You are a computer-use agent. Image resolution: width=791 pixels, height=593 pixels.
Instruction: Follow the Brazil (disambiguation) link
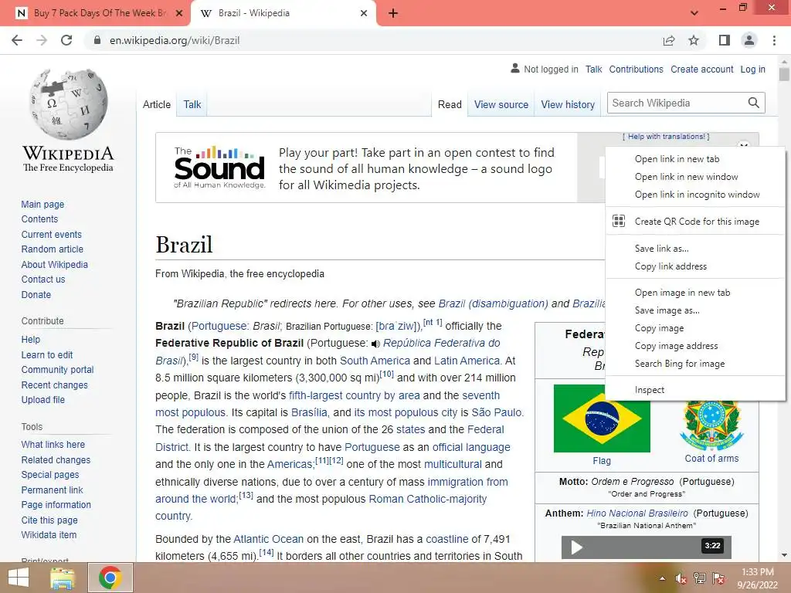coord(493,303)
